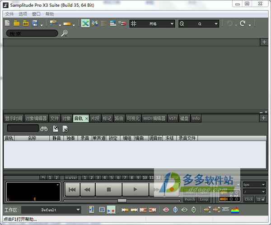Click the 静音 column header

pos(57,138)
